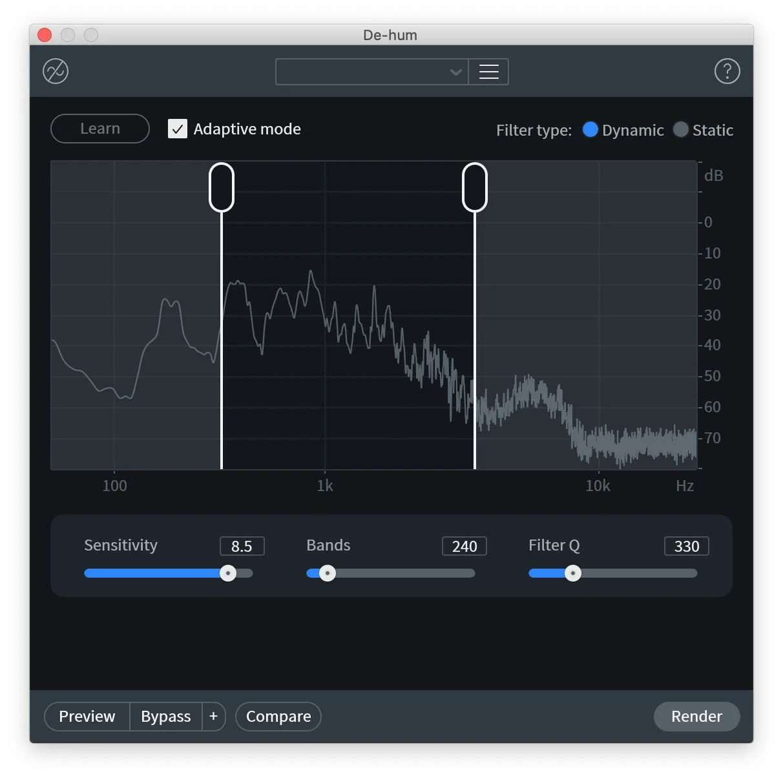
Task: Click the Render button
Action: point(696,716)
